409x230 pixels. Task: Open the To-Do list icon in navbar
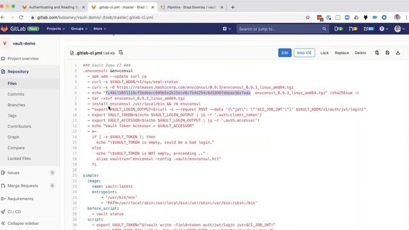click(369, 29)
